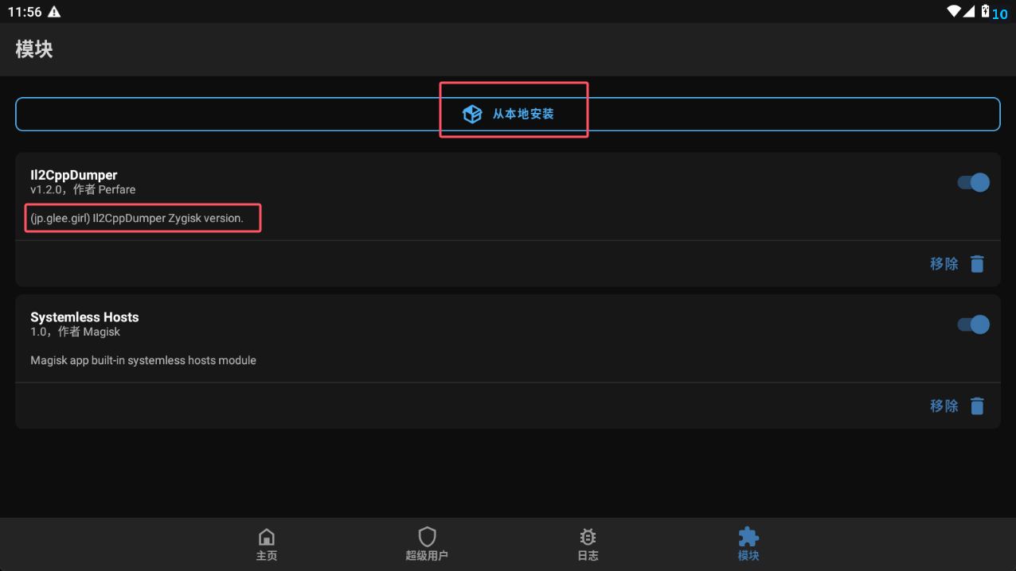Disable the Il2CppDumper module toggle

[973, 182]
